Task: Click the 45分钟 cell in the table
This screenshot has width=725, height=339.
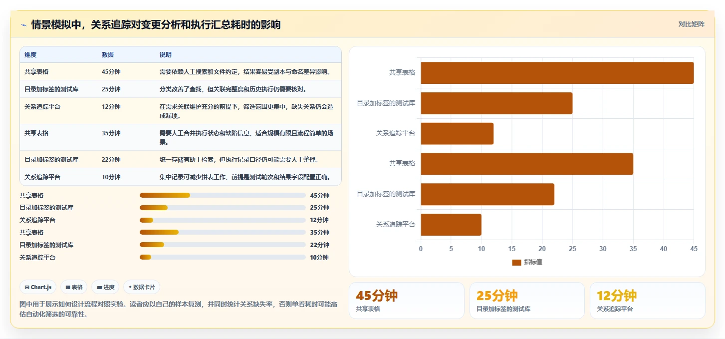Action: coord(111,72)
